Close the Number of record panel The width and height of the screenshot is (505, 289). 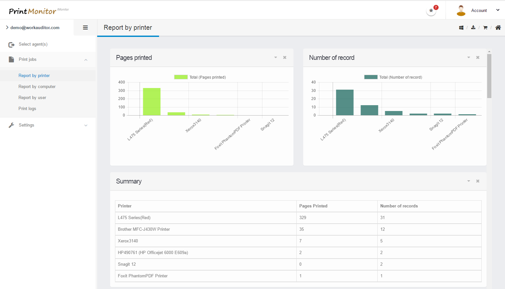478,58
